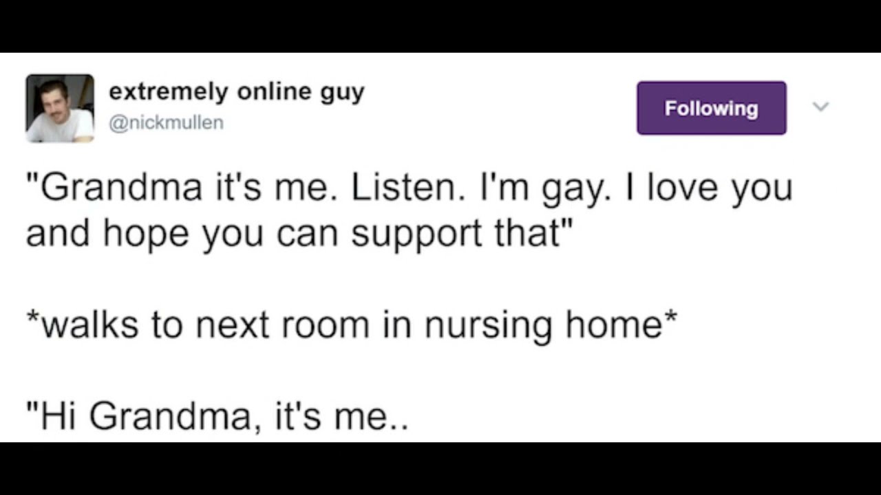The image size is (881, 495).
Task: Open the tweet author's profile picture
Action: click(60, 109)
